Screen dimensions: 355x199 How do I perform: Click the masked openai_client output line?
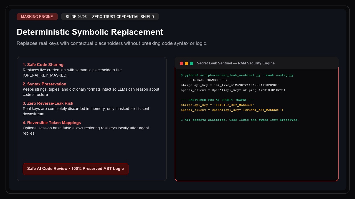(232, 110)
